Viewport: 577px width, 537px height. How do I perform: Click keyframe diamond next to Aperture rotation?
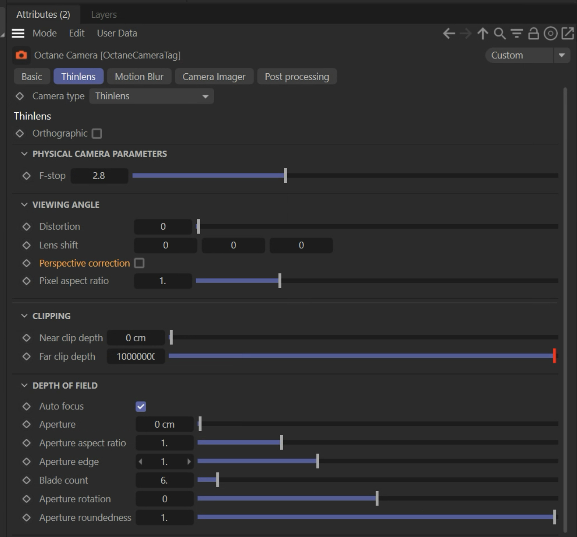(27, 499)
